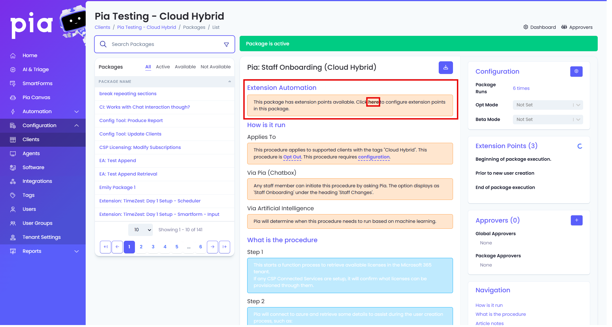Image resolution: width=612 pixels, height=327 pixels.
Task: Select 'Beginning of package execution.' extension point
Action: (x=513, y=159)
